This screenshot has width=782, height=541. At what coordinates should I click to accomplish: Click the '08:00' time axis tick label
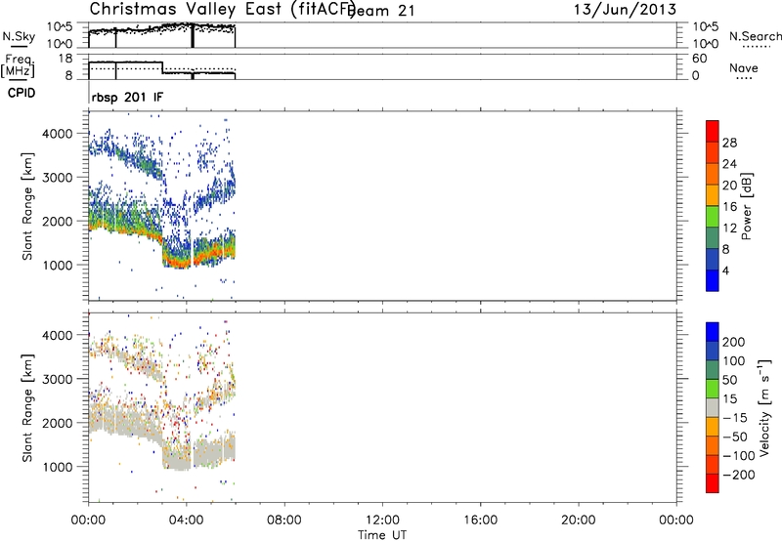point(284,520)
